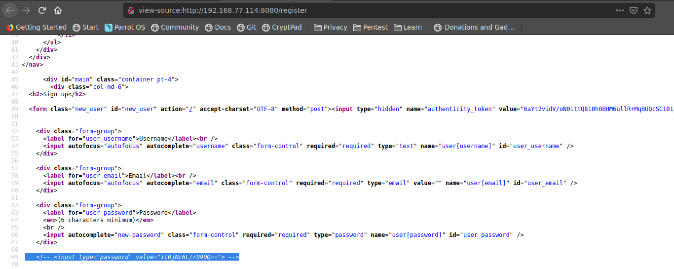The image size is (674, 269).
Task: Open the page actions three-dots menu
Action: point(620,10)
